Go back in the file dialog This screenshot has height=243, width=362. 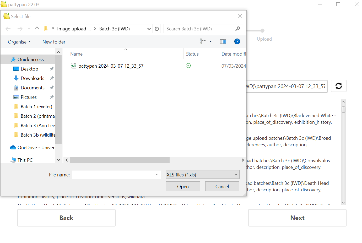(8, 29)
